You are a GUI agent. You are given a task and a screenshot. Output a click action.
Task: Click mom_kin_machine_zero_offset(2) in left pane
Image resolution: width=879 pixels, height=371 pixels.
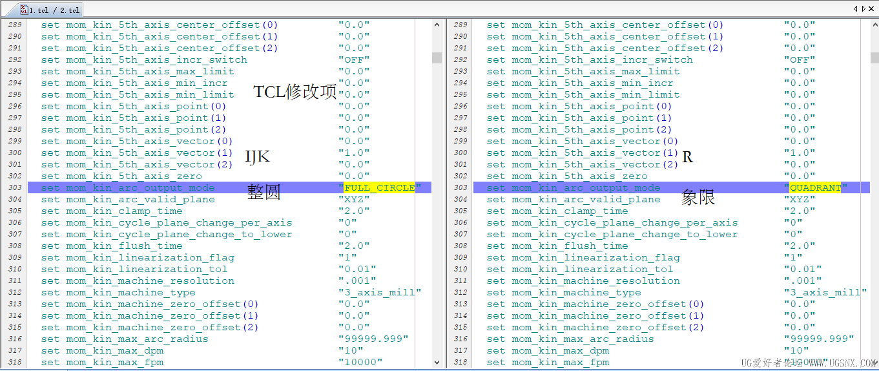coord(162,328)
